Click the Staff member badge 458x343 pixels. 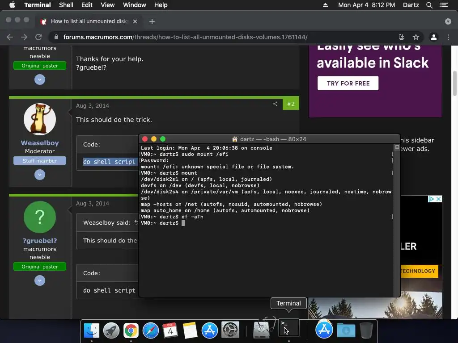[x=40, y=161]
